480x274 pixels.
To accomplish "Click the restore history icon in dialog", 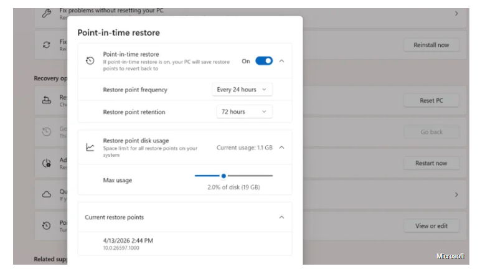I will [90, 61].
